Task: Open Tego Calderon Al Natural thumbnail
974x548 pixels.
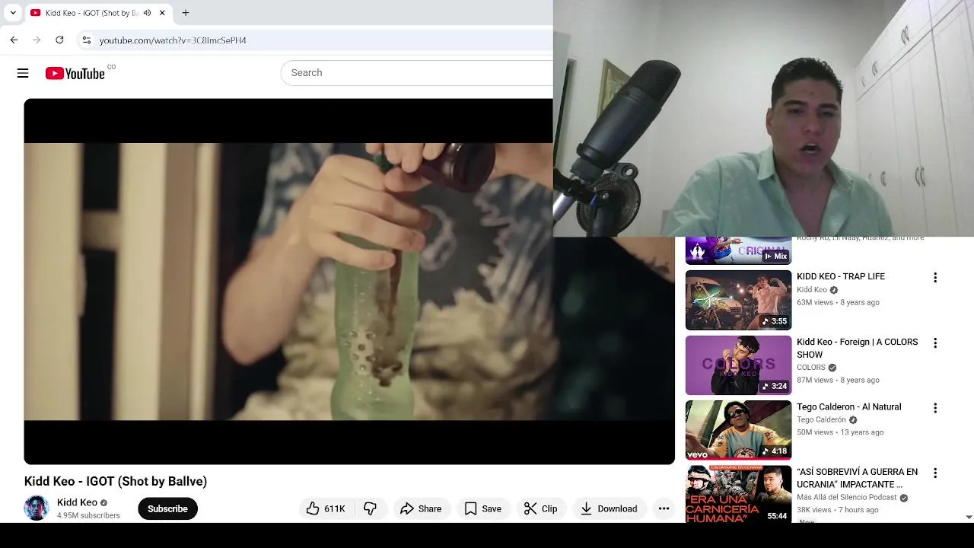Action: (738, 430)
